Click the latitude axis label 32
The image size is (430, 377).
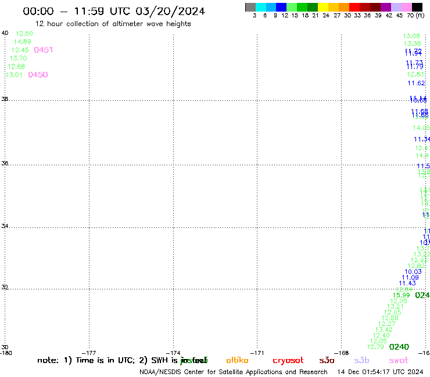[5, 287]
